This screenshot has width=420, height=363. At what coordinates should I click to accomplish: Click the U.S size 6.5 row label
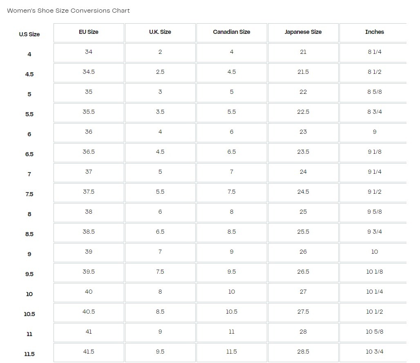click(x=29, y=154)
